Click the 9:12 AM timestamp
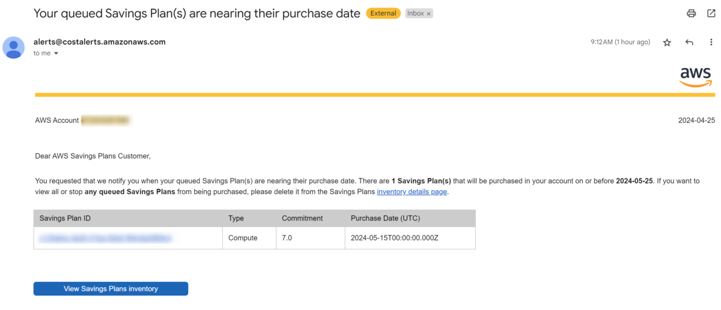721x310 pixels. click(620, 43)
